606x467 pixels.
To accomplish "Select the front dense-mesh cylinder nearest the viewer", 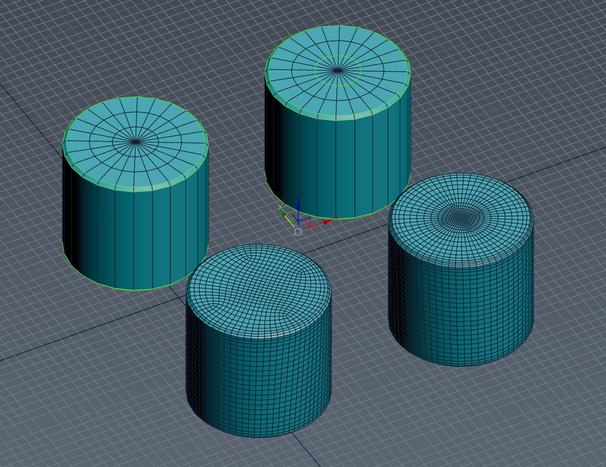I will point(258,341).
